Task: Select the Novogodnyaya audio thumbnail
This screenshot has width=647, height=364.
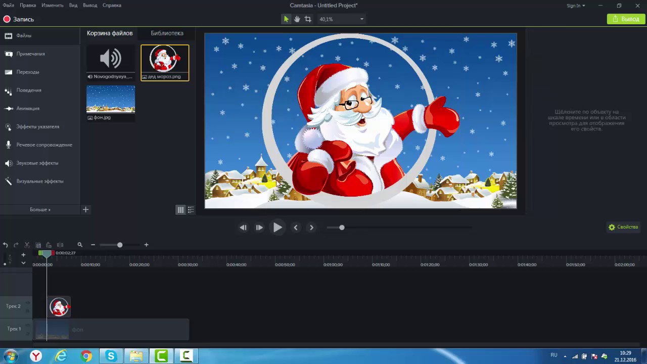Action: point(111,63)
